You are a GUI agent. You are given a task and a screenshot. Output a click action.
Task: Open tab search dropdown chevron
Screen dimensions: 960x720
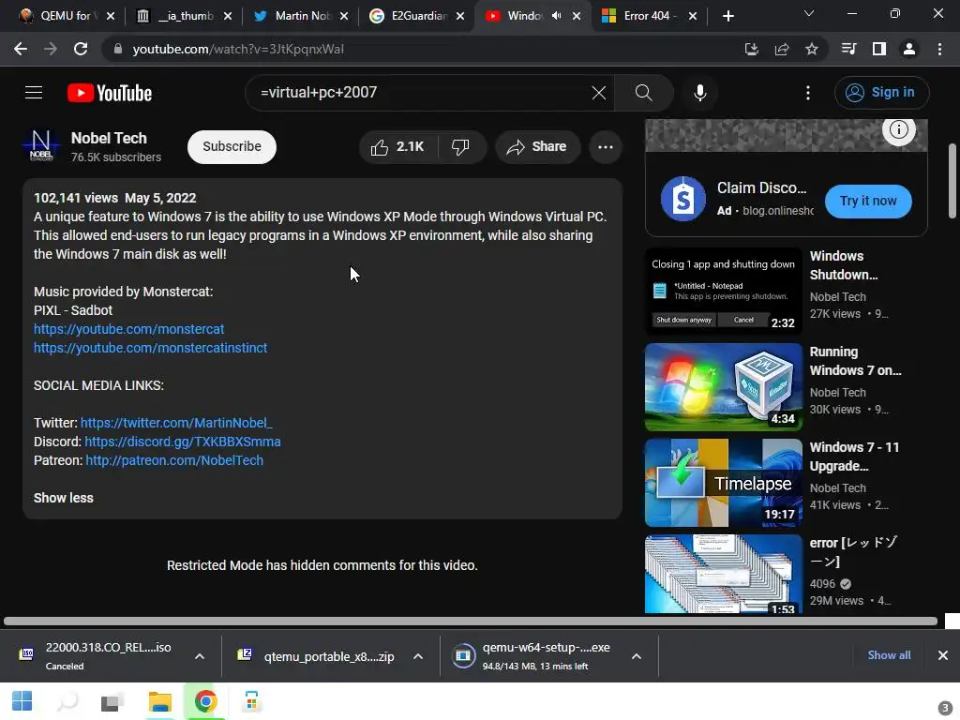point(809,13)
